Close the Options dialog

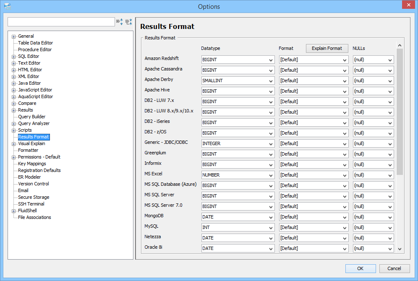(408, 5)
